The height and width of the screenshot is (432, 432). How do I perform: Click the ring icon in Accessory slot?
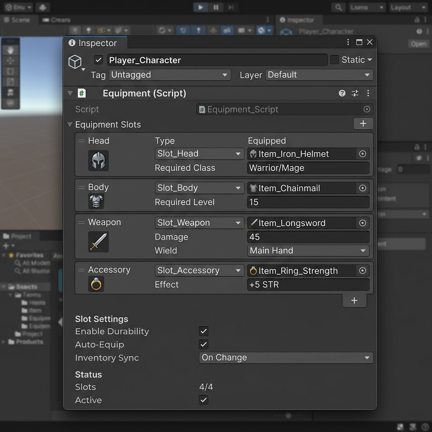tap(96, 284)
